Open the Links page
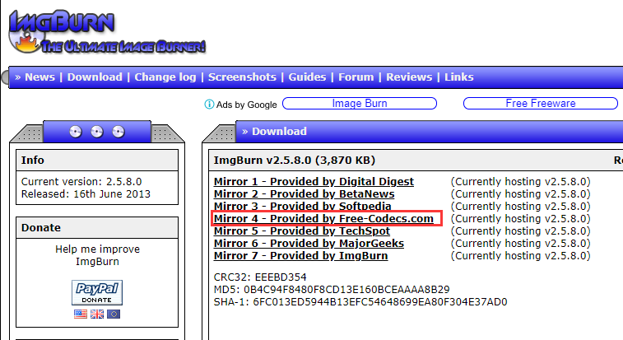Image resolution: width=623 pixels, height=340 pixels. pyautogui.click(x=459, y=77)
